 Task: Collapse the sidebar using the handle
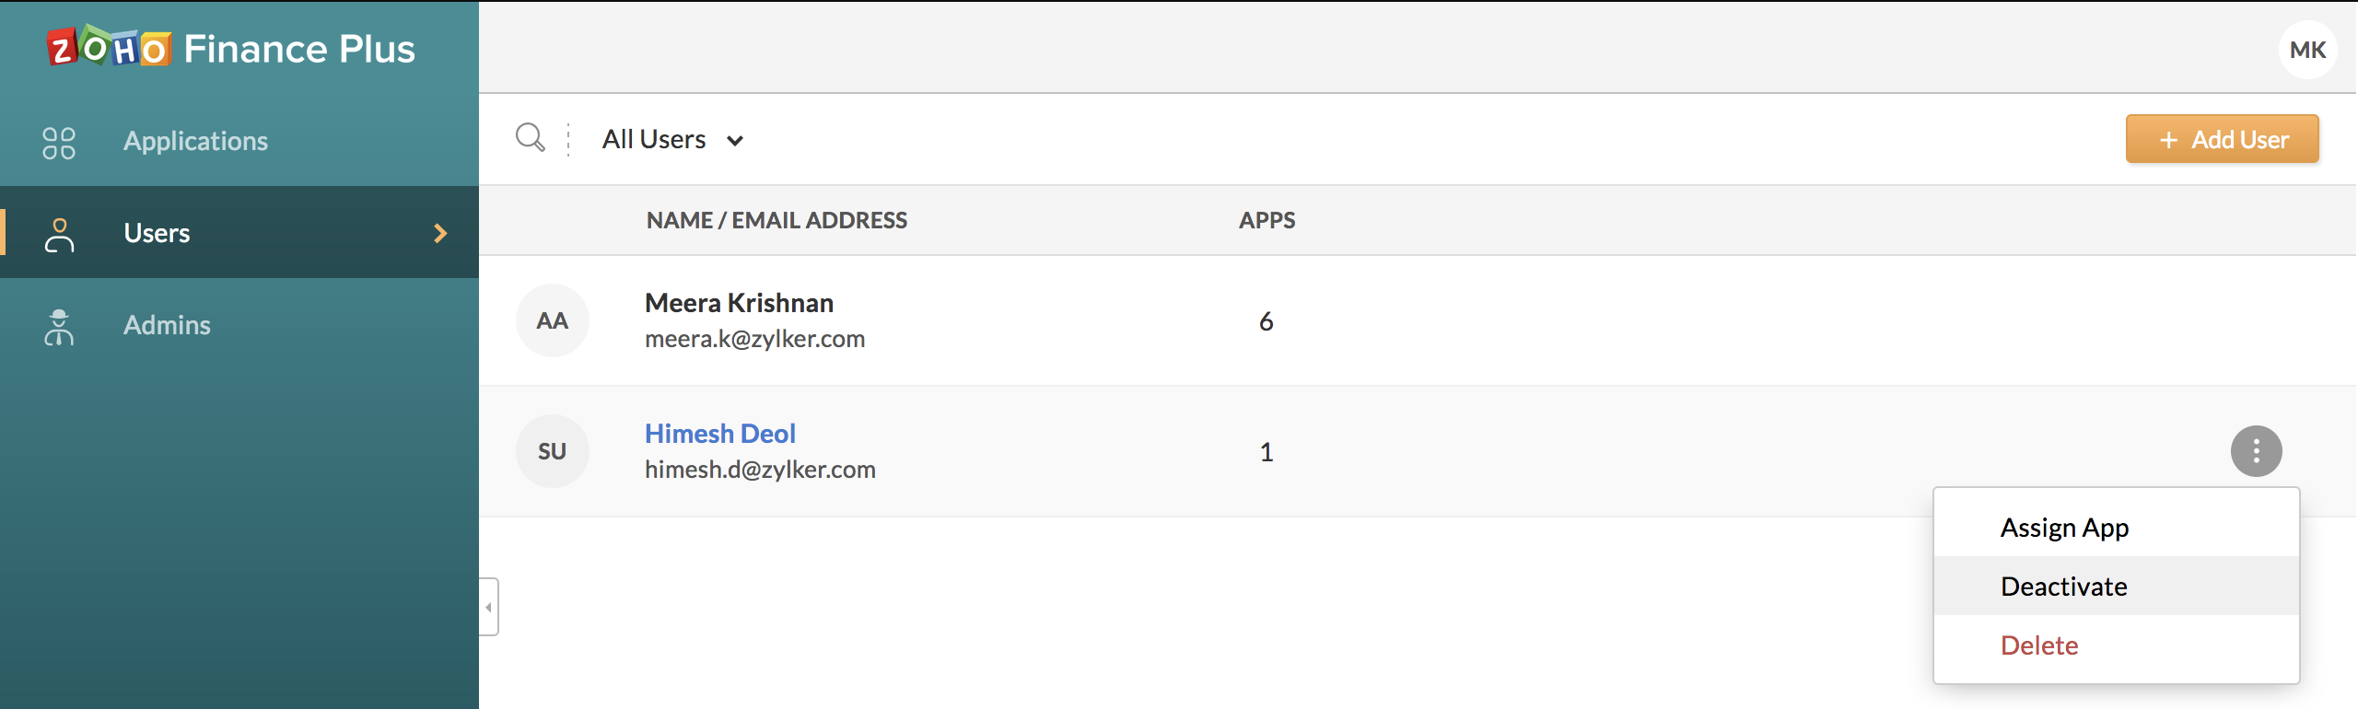point(488,607)
